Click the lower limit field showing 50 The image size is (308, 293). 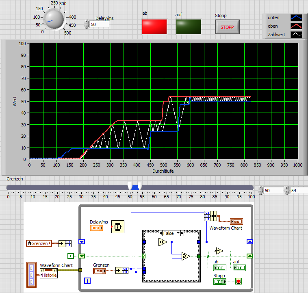(273, 191)
